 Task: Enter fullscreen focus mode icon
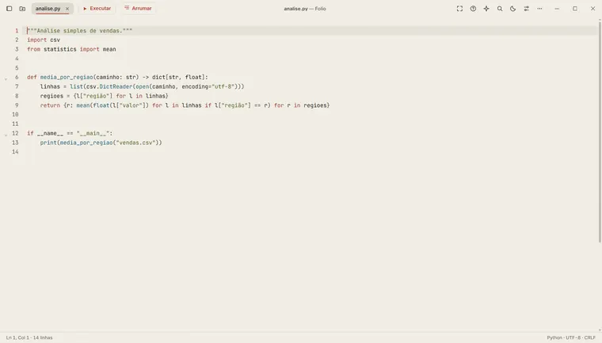tap(459, 9)
